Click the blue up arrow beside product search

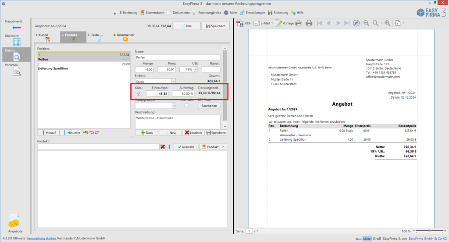(169, 147)
